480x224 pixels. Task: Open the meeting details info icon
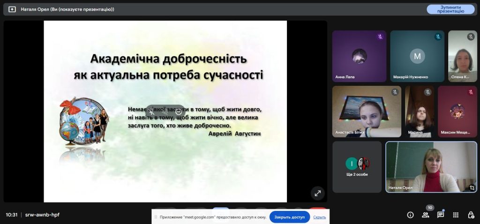[x=410, y=215]
